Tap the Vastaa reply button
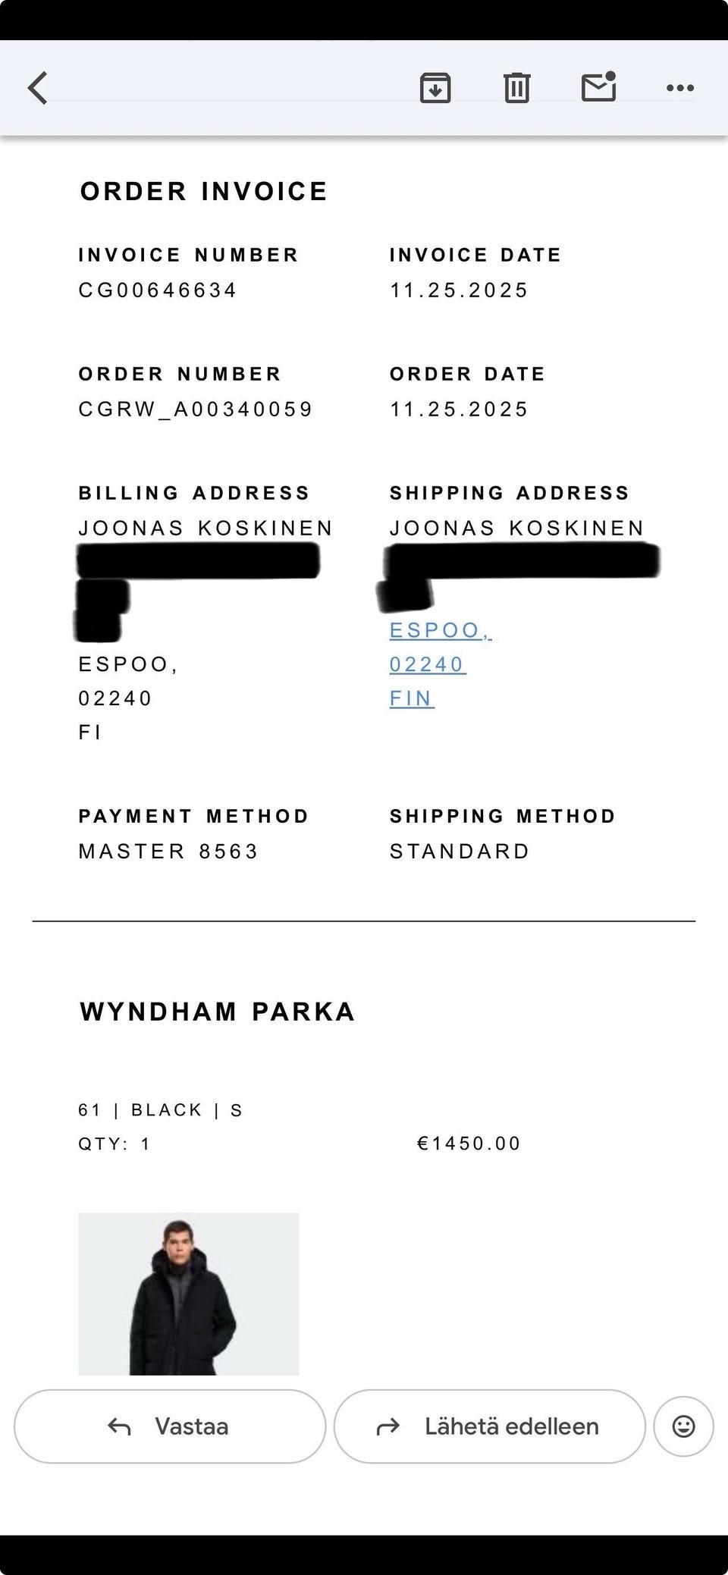This screenshot has height=1575, width=728. tap(170, 1426)
